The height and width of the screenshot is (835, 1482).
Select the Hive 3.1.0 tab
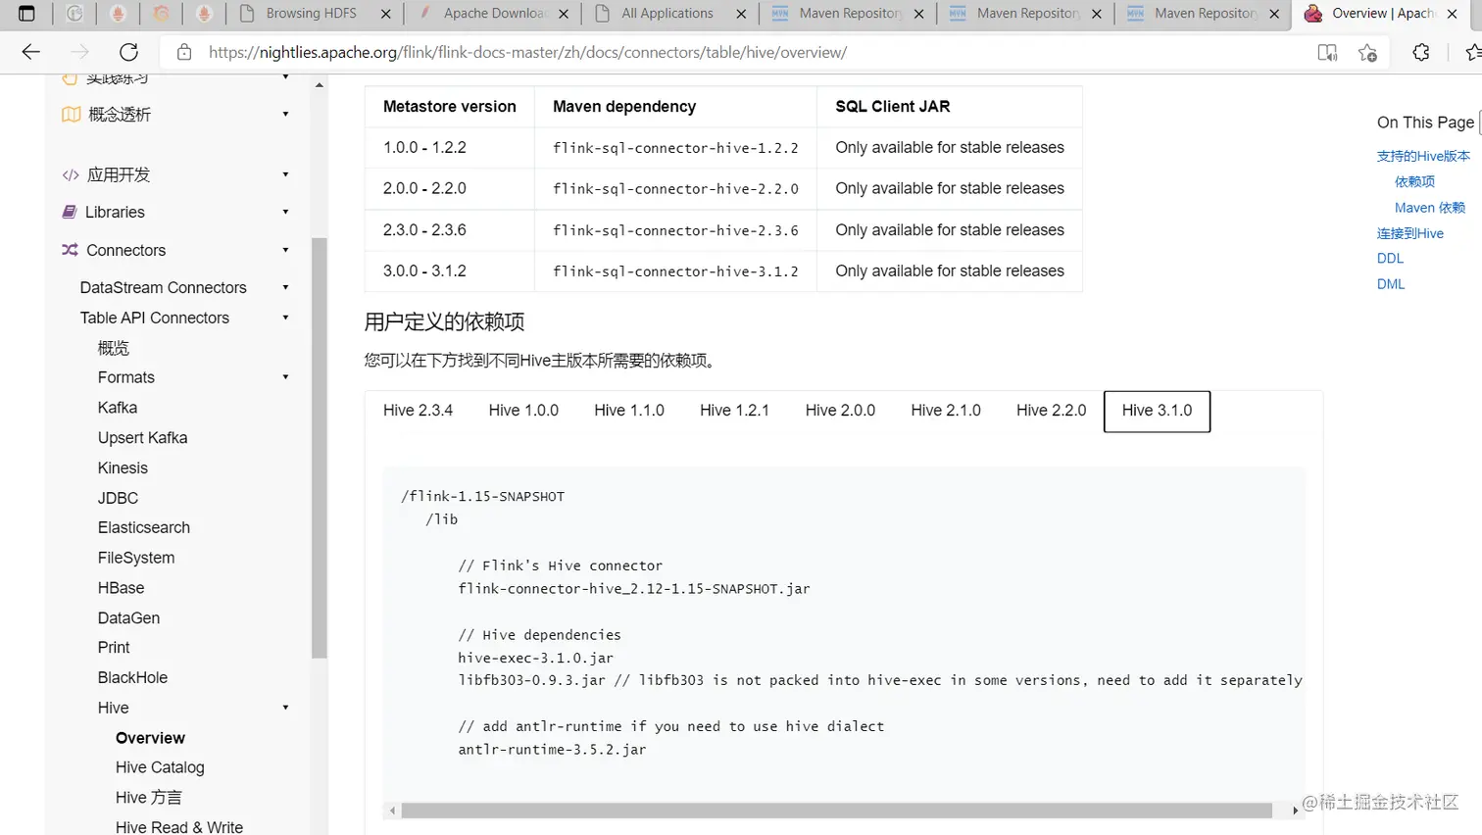[1158, 411]
